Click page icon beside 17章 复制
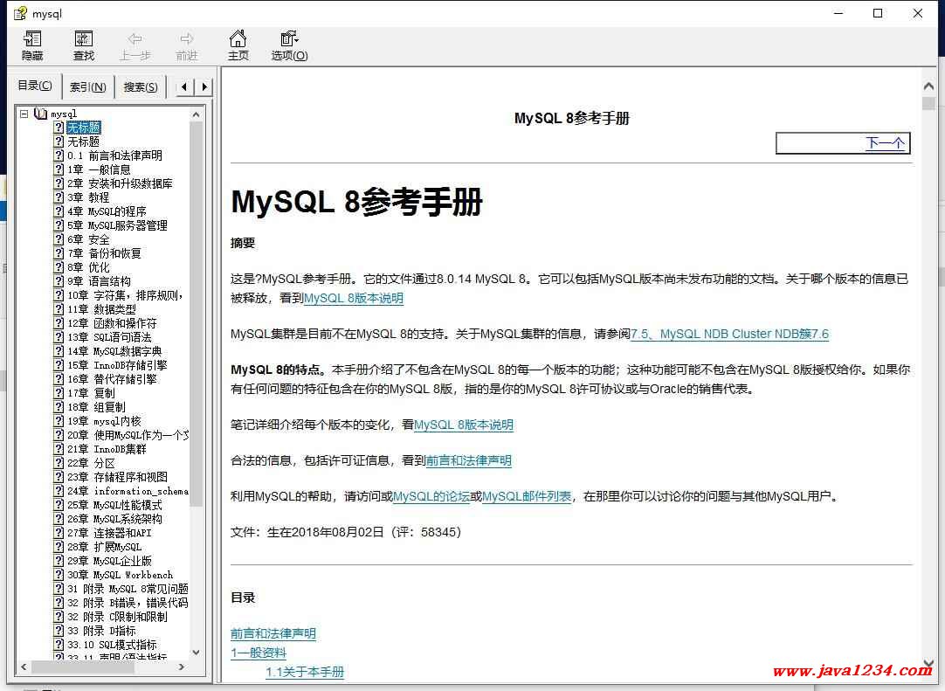 [x=59, y=393]
